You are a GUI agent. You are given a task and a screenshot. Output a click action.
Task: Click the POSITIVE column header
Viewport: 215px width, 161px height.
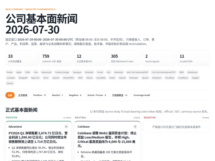(x=12, y=118)
